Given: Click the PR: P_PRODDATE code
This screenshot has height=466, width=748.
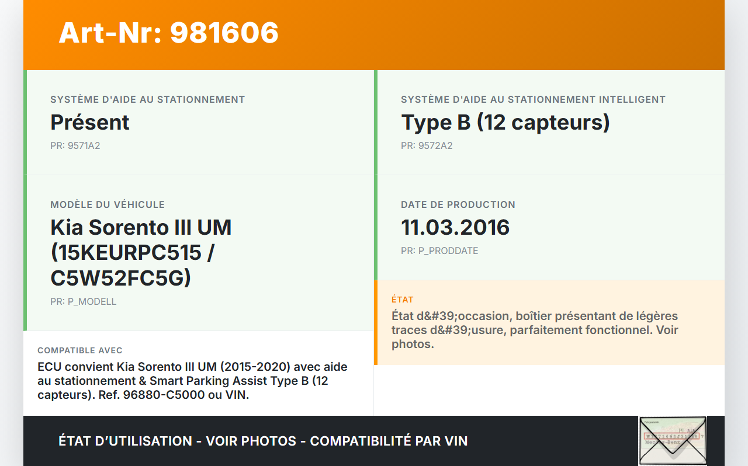Looking at the screenshot, I should 439,251.
